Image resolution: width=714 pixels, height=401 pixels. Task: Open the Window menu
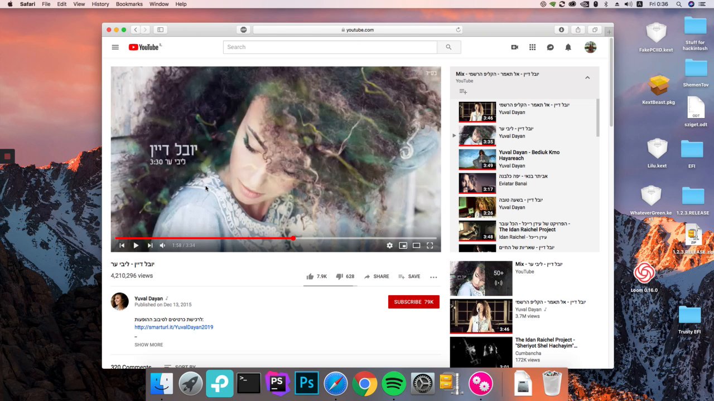point(159,4)
